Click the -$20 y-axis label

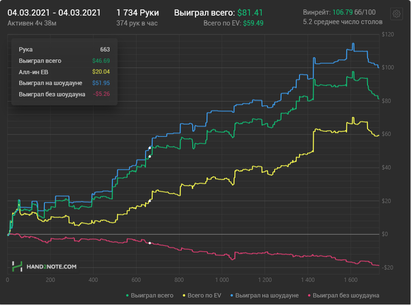coord(388,267)
